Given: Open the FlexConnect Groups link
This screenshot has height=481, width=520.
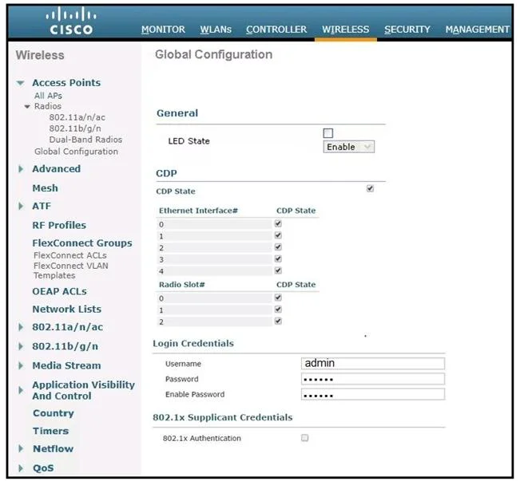Looking at the screenshot, I should coord(82,243).
